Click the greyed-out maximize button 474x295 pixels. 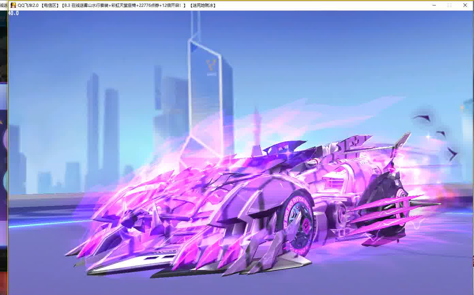tap(449, 5)
